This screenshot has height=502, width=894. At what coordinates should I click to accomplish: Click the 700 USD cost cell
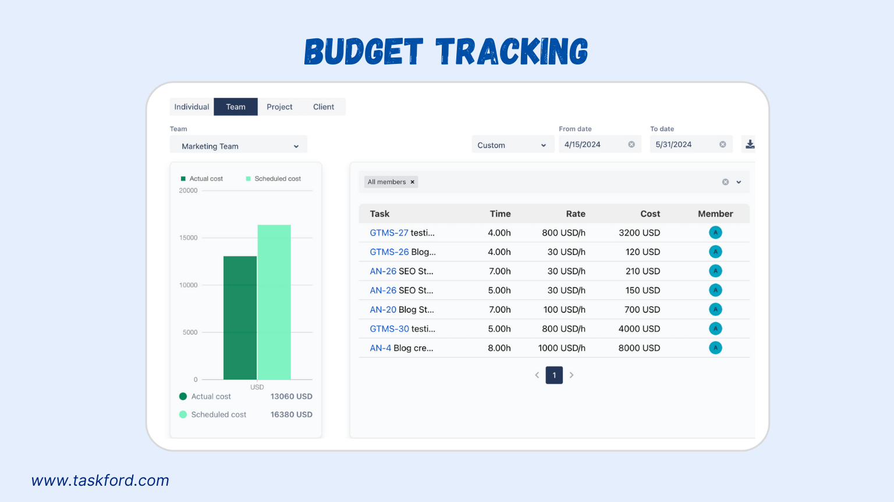tap(642, 310)
